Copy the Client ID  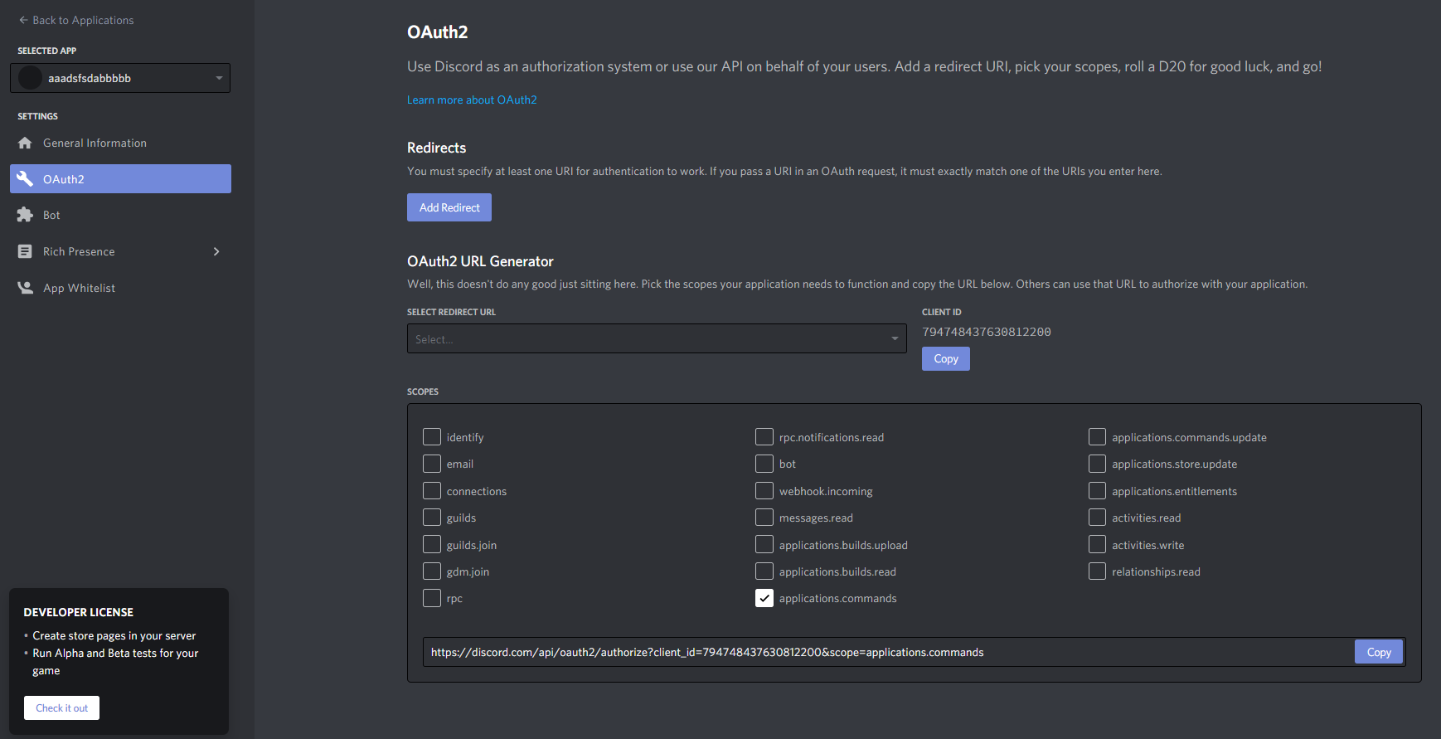946,358
